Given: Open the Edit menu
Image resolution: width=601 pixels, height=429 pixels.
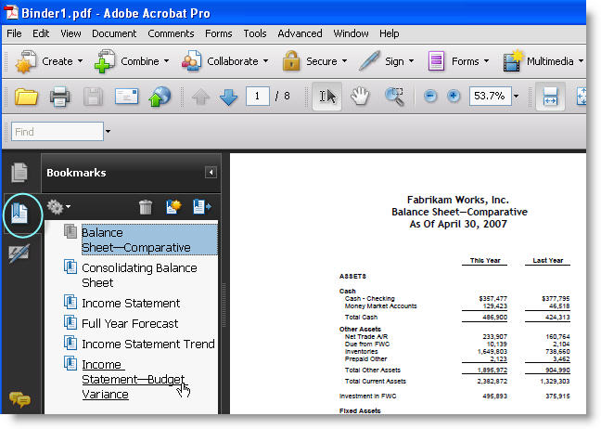Looking at the screenshot, I should 41,33.
